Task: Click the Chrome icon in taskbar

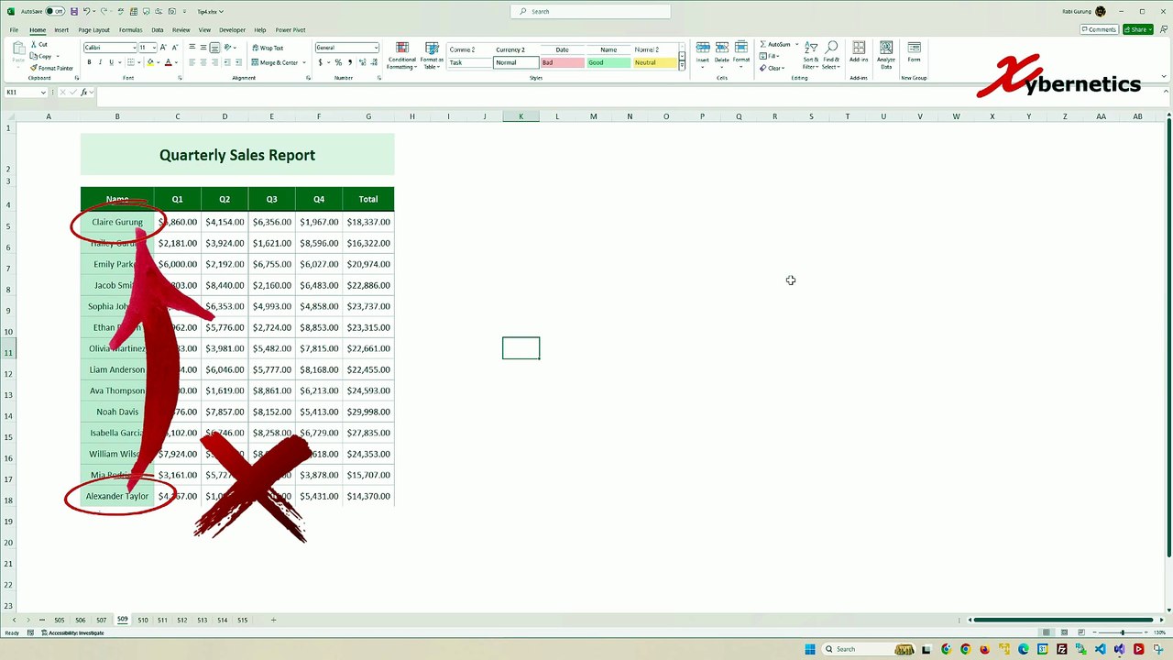Action: point(965,650)
